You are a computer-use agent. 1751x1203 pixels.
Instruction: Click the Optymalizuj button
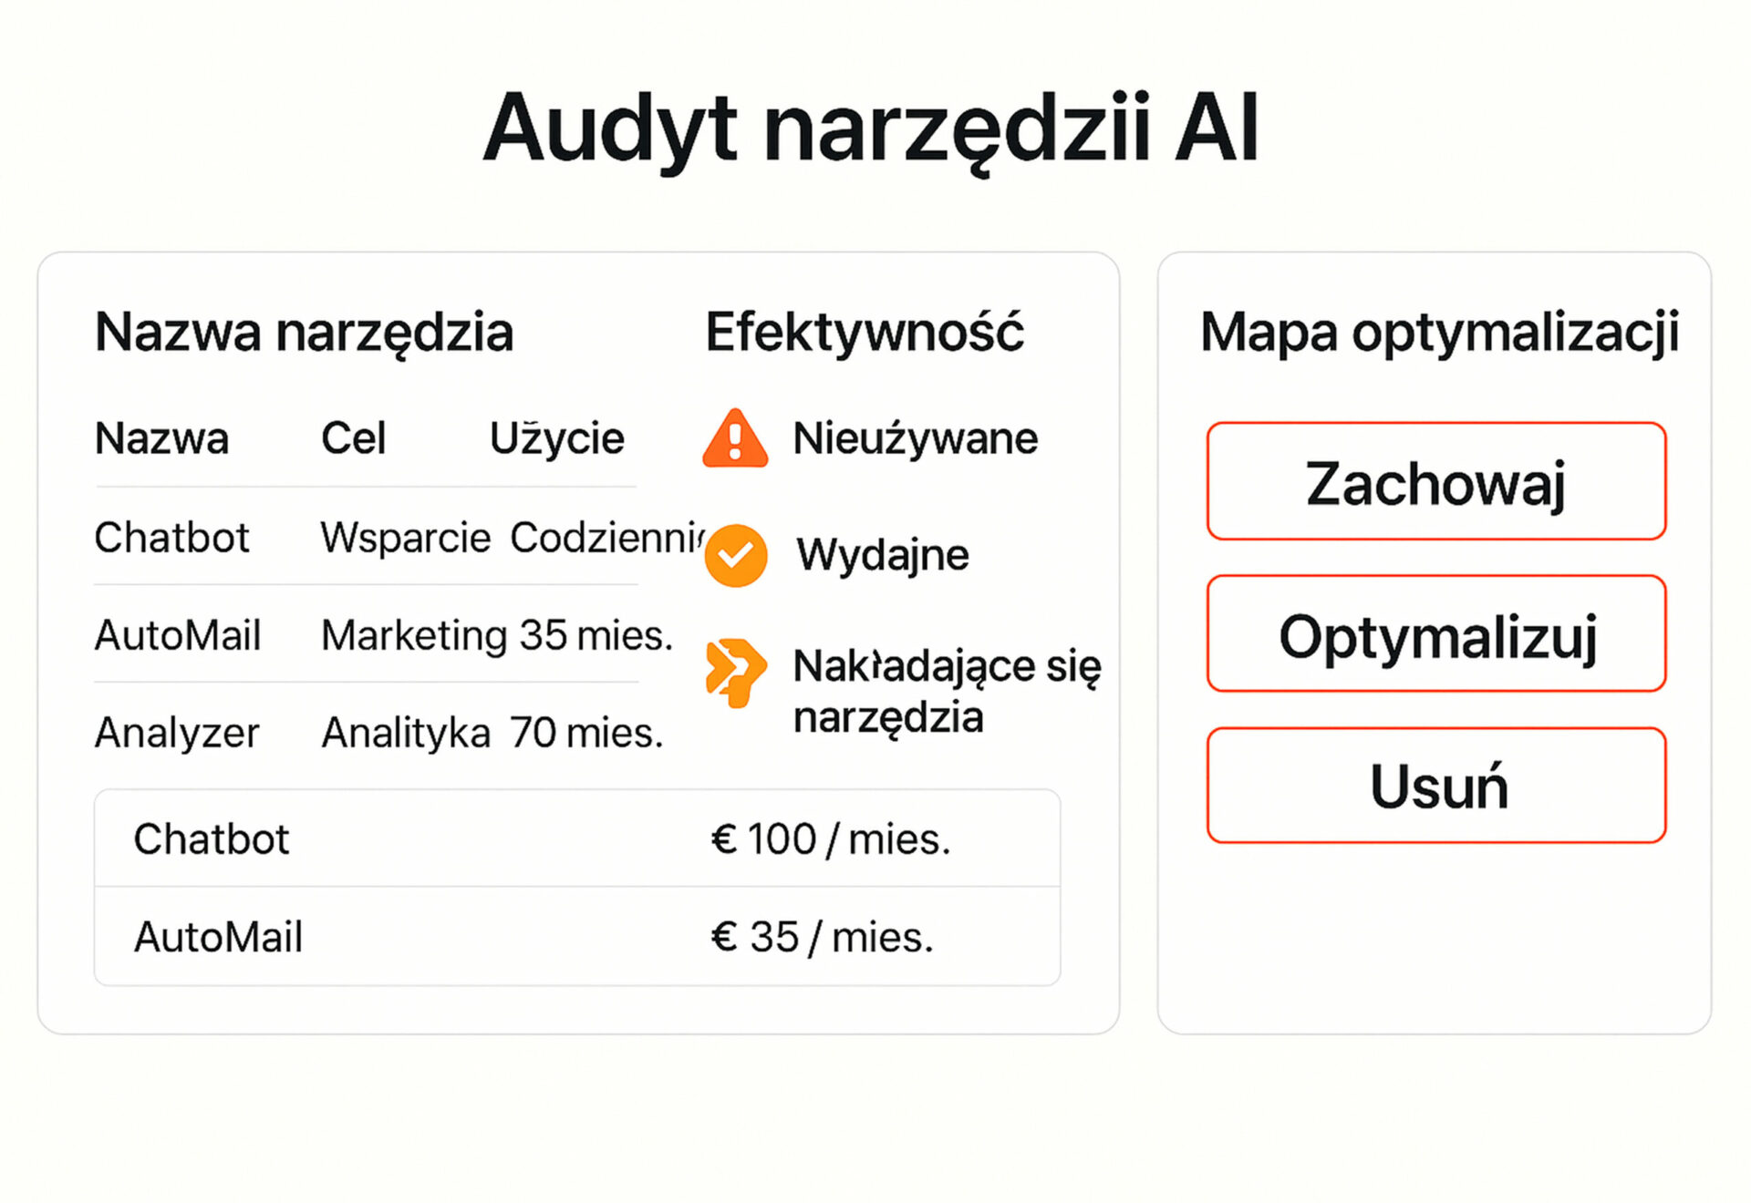pos(1436,633)
